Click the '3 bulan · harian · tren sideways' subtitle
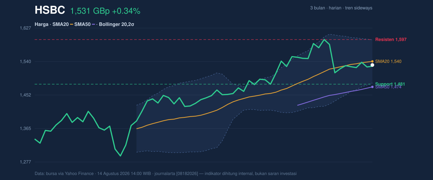 341,8
